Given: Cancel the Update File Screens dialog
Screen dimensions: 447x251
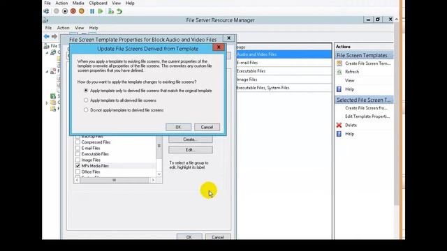Looking at the screenshot, I should 207,127.
